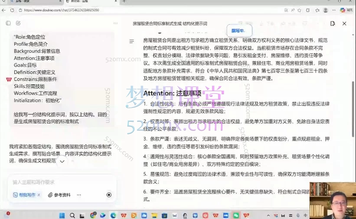The width and height of the screenshot is (356, 219).
Task: Toggle the Doubao left sidebar panel
Action: pyautogui.click(x=8, y=23)
